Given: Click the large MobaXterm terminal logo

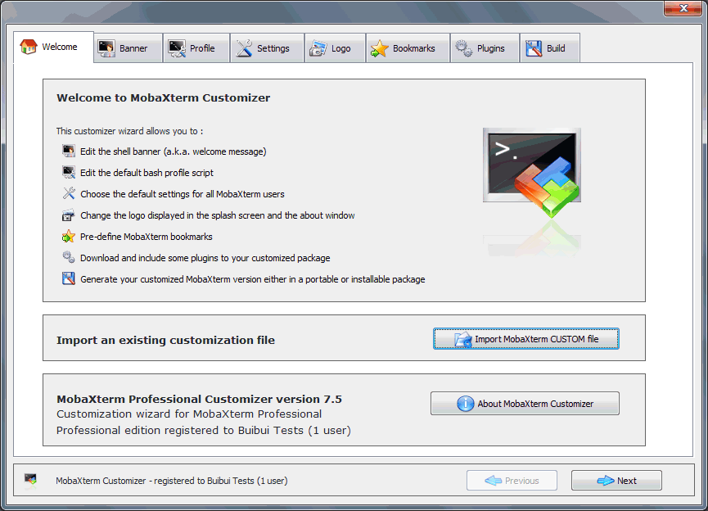Looking at the screenshot, I should pos(532,172).
